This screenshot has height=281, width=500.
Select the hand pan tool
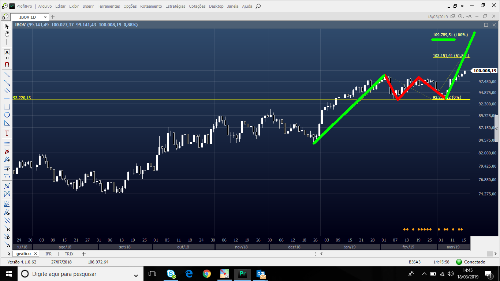point(7,34)
